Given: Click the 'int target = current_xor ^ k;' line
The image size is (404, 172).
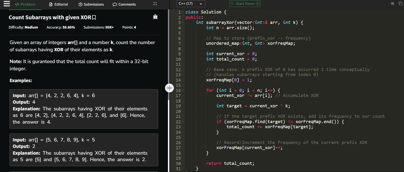Looking at the screenshot, I should [254, 106].
